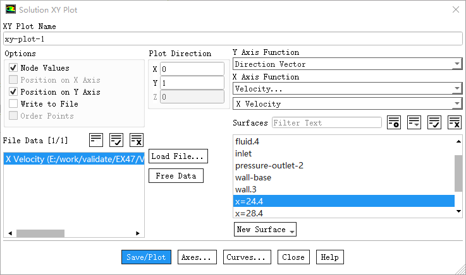
Task: Click the Load File... button
Action: pos(178,156)
